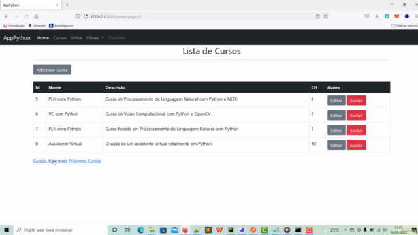Open the Sobre nav item
The width and height of the screenshot is (418, 235).
click(76, 38)
